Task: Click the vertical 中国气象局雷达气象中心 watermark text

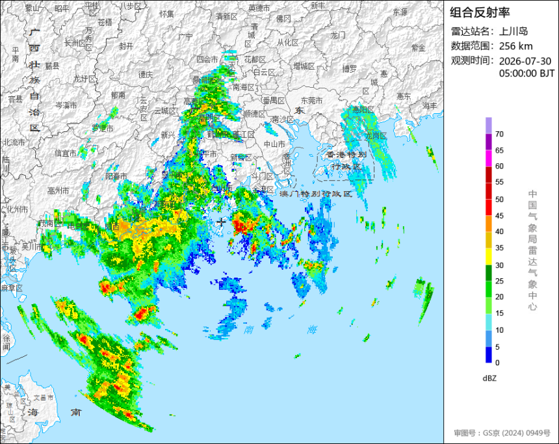Action: click(532, 250)
